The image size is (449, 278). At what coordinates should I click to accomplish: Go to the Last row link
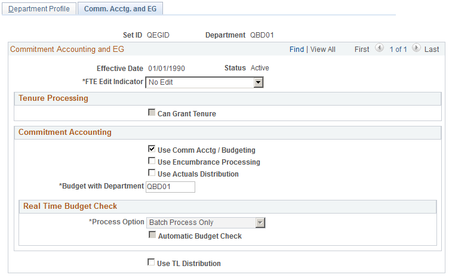[x=432, y=50]
